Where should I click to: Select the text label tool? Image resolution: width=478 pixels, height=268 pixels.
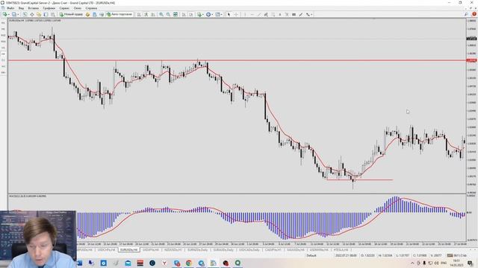pyautogui.click(x=287, y=14)
